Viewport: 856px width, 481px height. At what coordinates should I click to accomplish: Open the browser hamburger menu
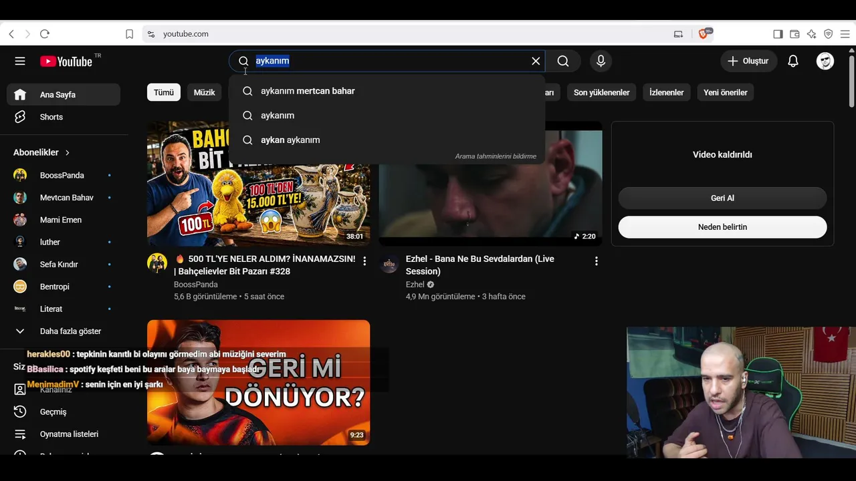845,34
